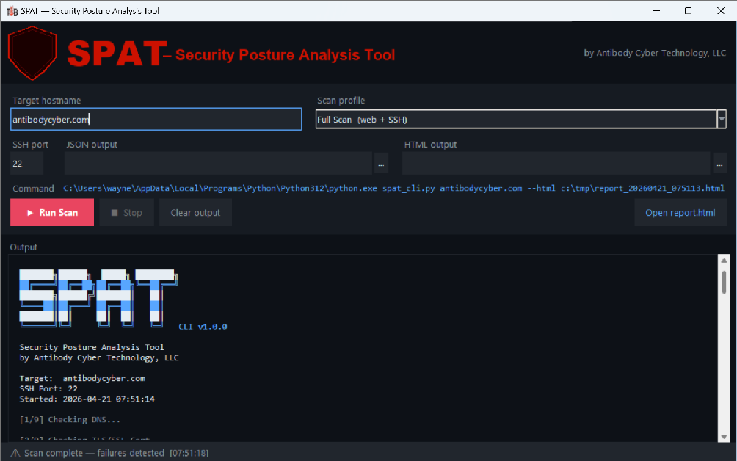Click the output scrollbar thumb

click(x=724, y=282)
